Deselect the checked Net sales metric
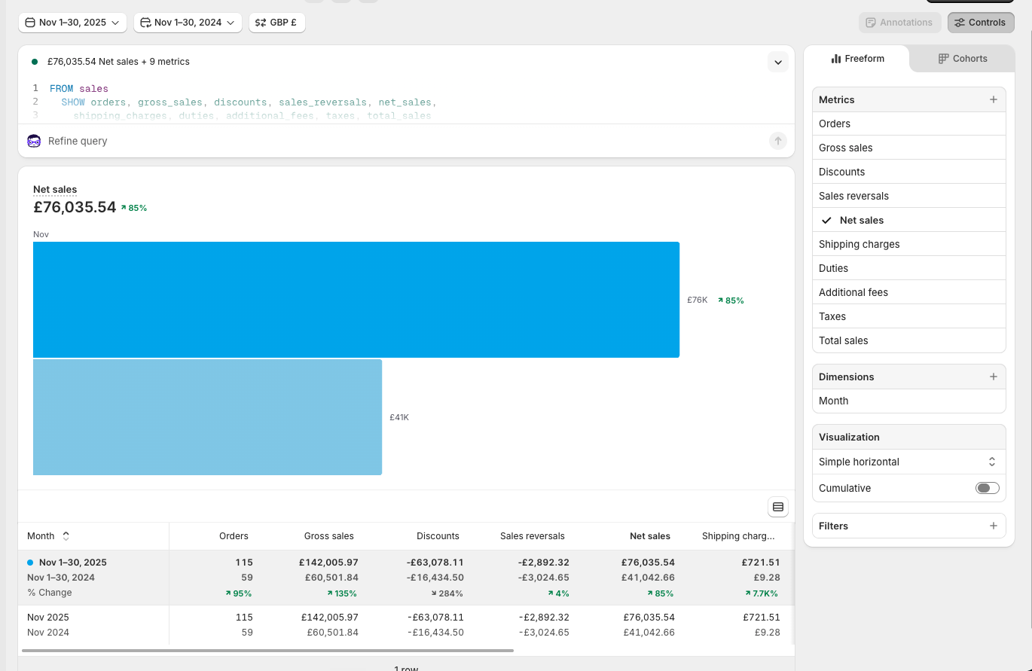Viewport: 1032px width, 671px height. click(909, 220)
